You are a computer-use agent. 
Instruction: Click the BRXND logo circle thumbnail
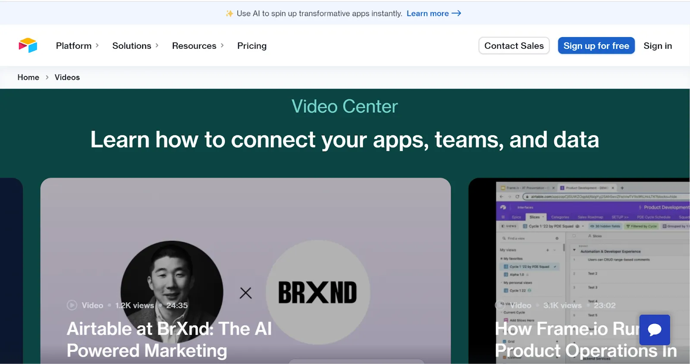click(x=318, y=292)
